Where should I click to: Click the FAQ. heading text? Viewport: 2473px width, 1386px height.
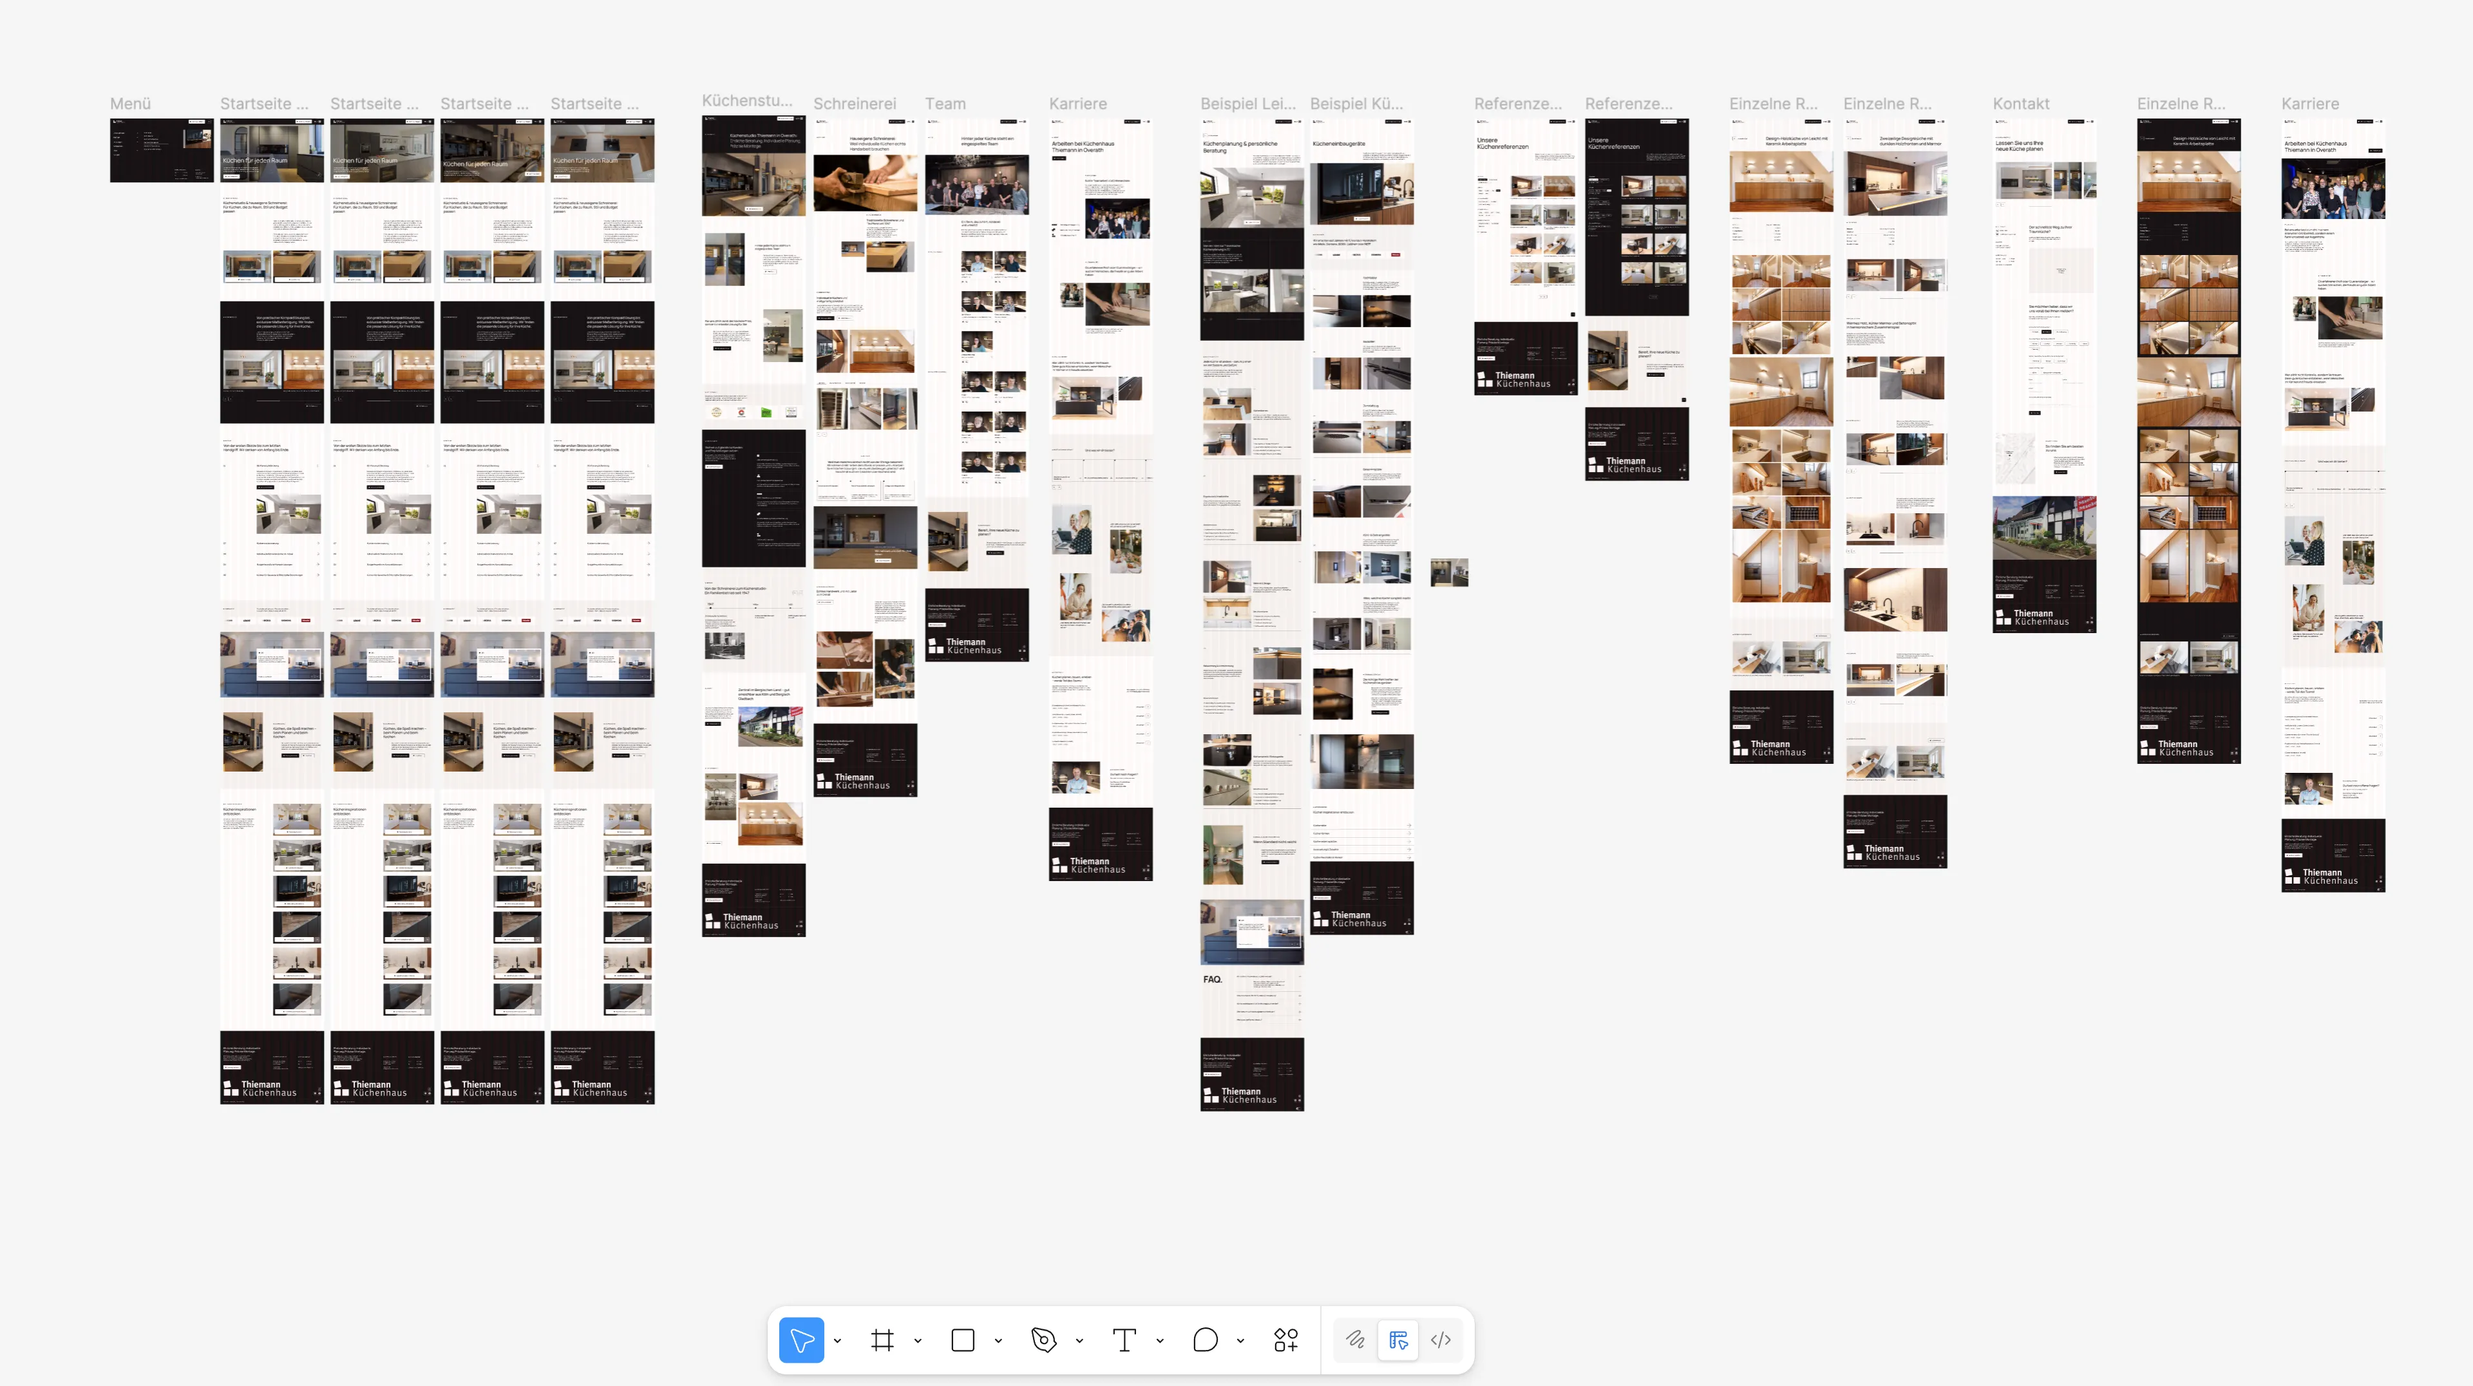click(1213, 979)
